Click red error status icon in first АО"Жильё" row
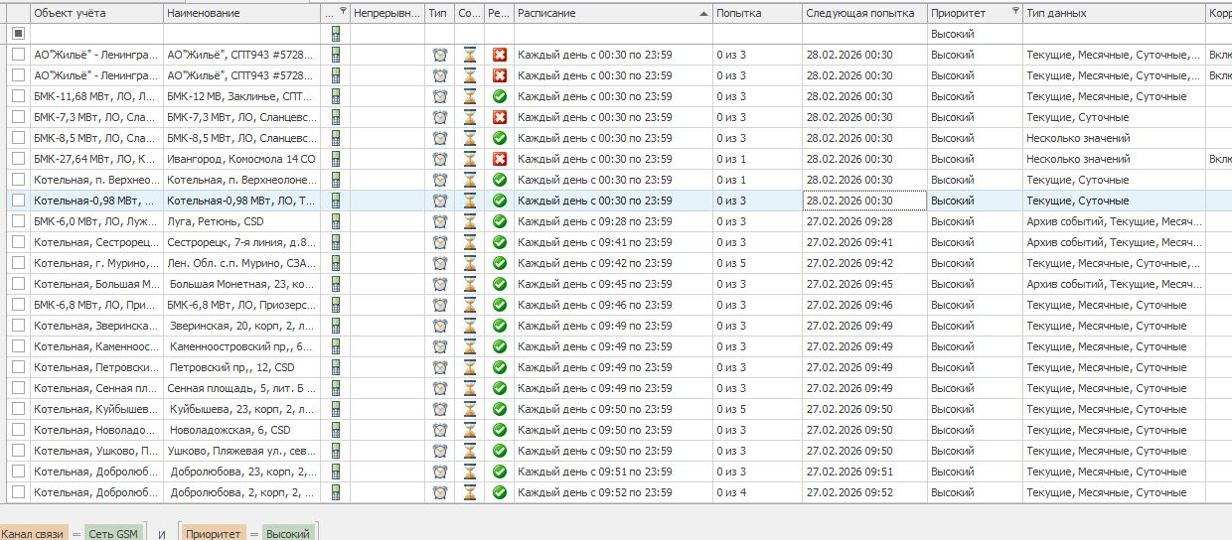Viewport: 1232px width, 540px height. pyautogui.click(x=500, y=55)
